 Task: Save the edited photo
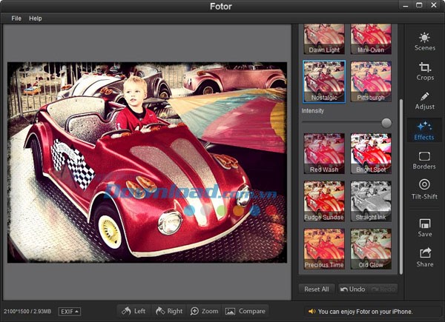tap(424, 228)
